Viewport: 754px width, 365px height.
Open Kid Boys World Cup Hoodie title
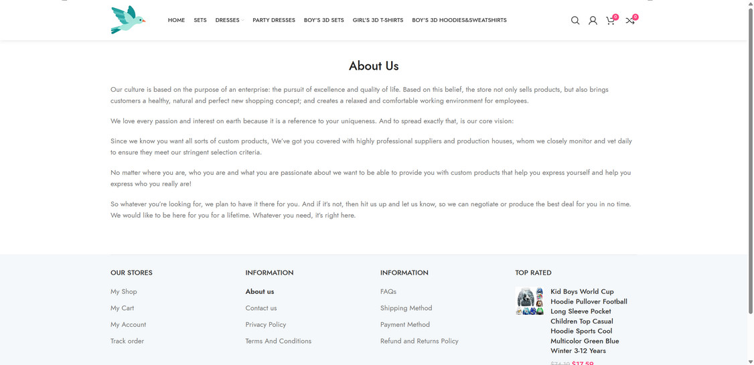pos(589,321)
